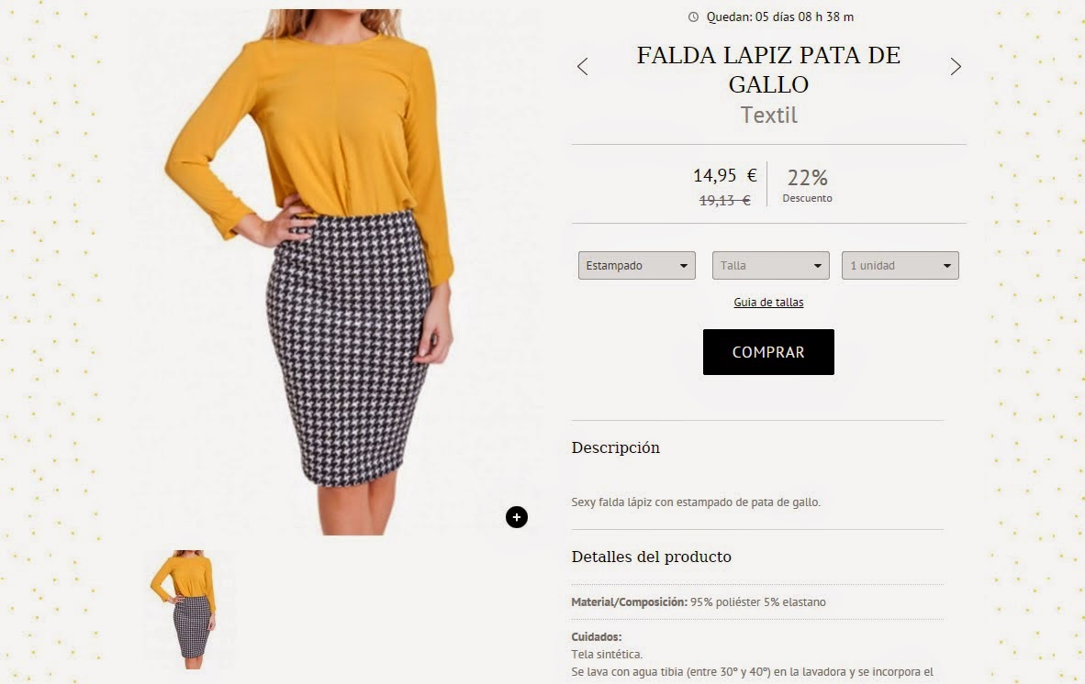Click the COMPRAR button
The width and height of the screenshot is (1085, 684).
(x=768, y=352)
